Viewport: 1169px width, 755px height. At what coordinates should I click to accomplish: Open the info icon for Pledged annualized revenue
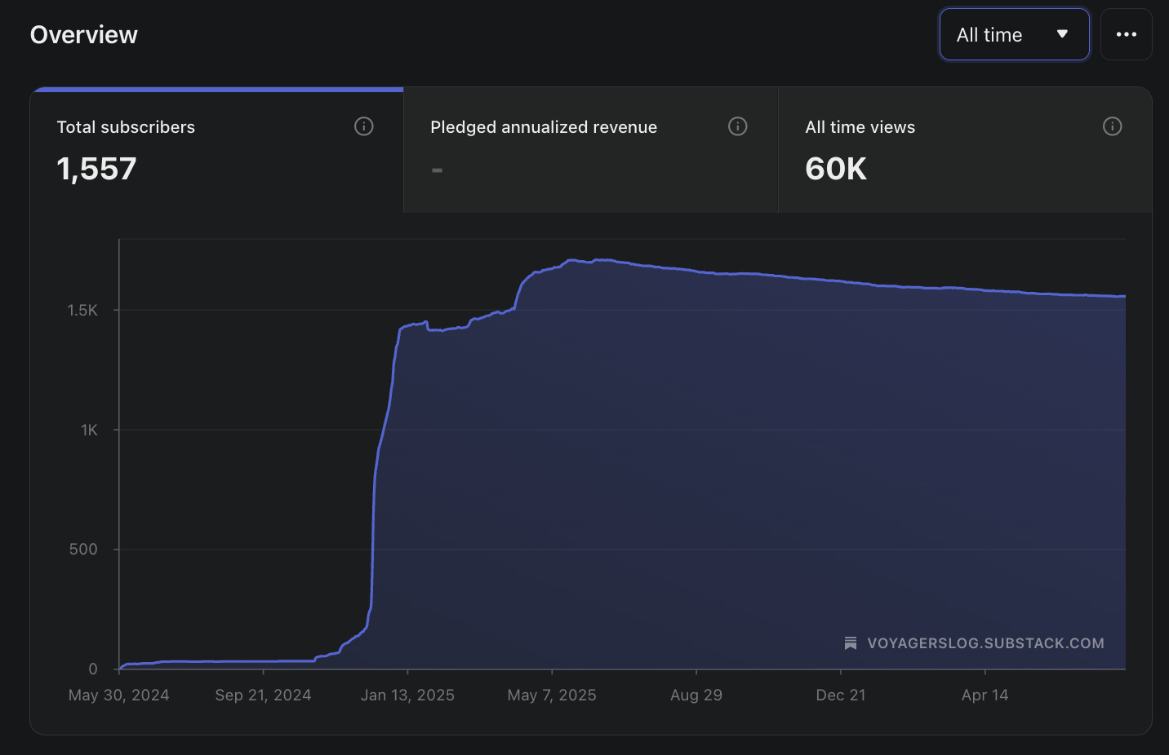[738, 126]
